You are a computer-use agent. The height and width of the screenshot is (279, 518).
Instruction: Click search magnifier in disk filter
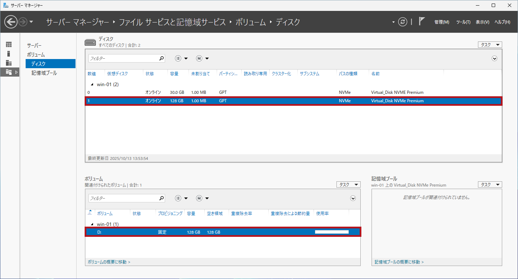(161, 58)
